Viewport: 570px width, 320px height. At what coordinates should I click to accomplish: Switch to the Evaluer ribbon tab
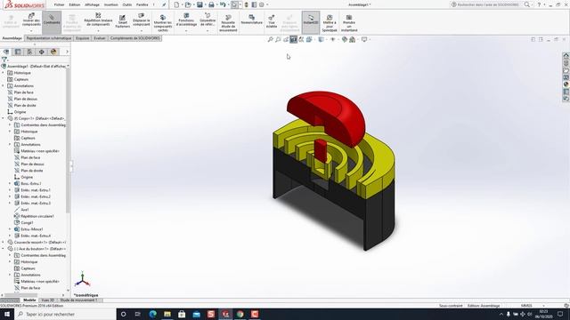coord(100,38)
